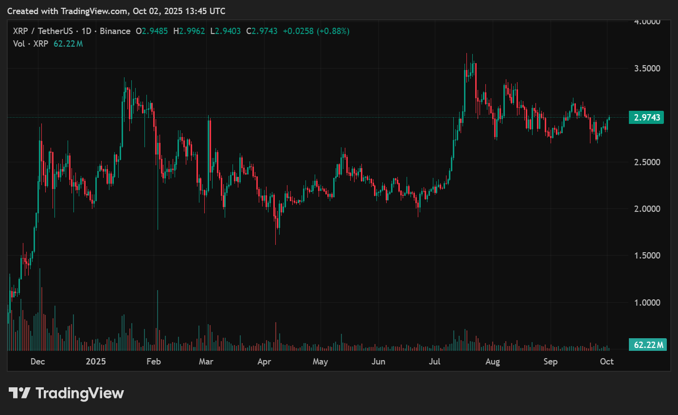Click the XRP / TetherUS symbol title
The width and height of the screenshot is (678, 415).
tap(42, 31)
